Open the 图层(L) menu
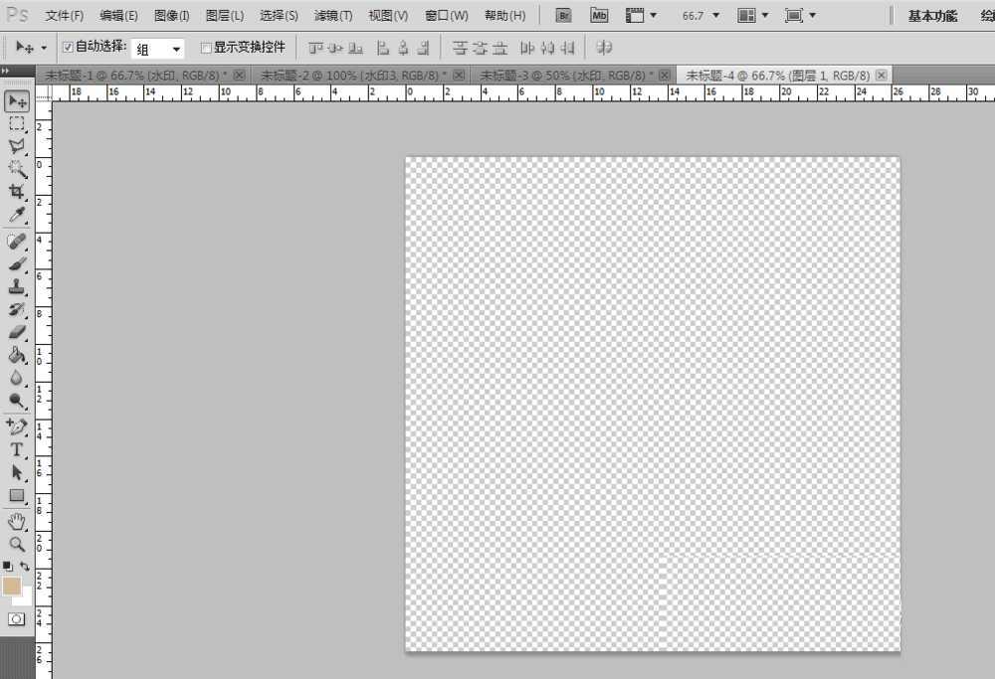 225,15
